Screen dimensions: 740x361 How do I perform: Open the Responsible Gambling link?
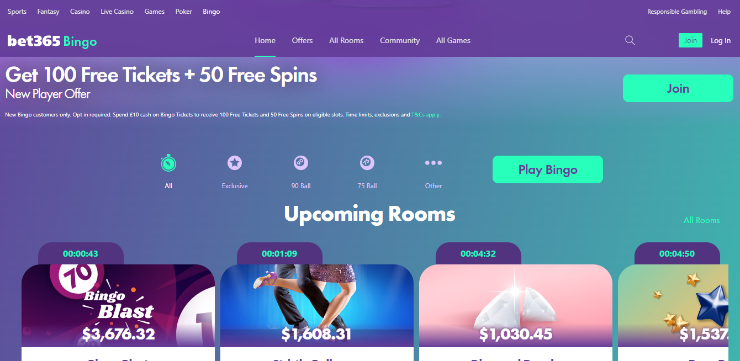pos(677,12)
